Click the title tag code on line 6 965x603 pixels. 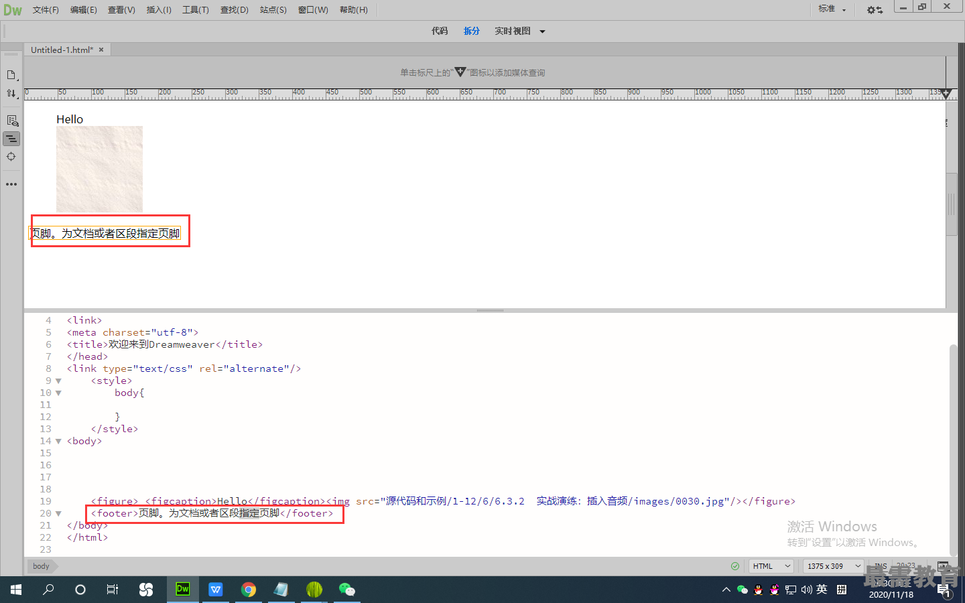click(x=165, y=344)
